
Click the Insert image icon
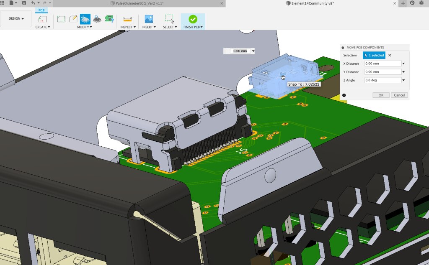(x=149, y=19)
